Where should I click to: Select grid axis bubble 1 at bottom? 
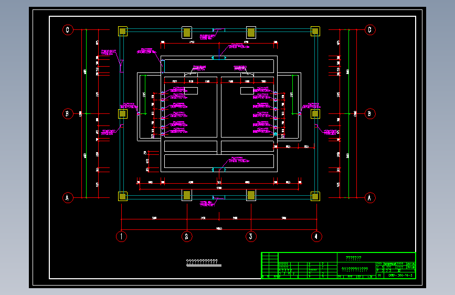tap(121, 236)
